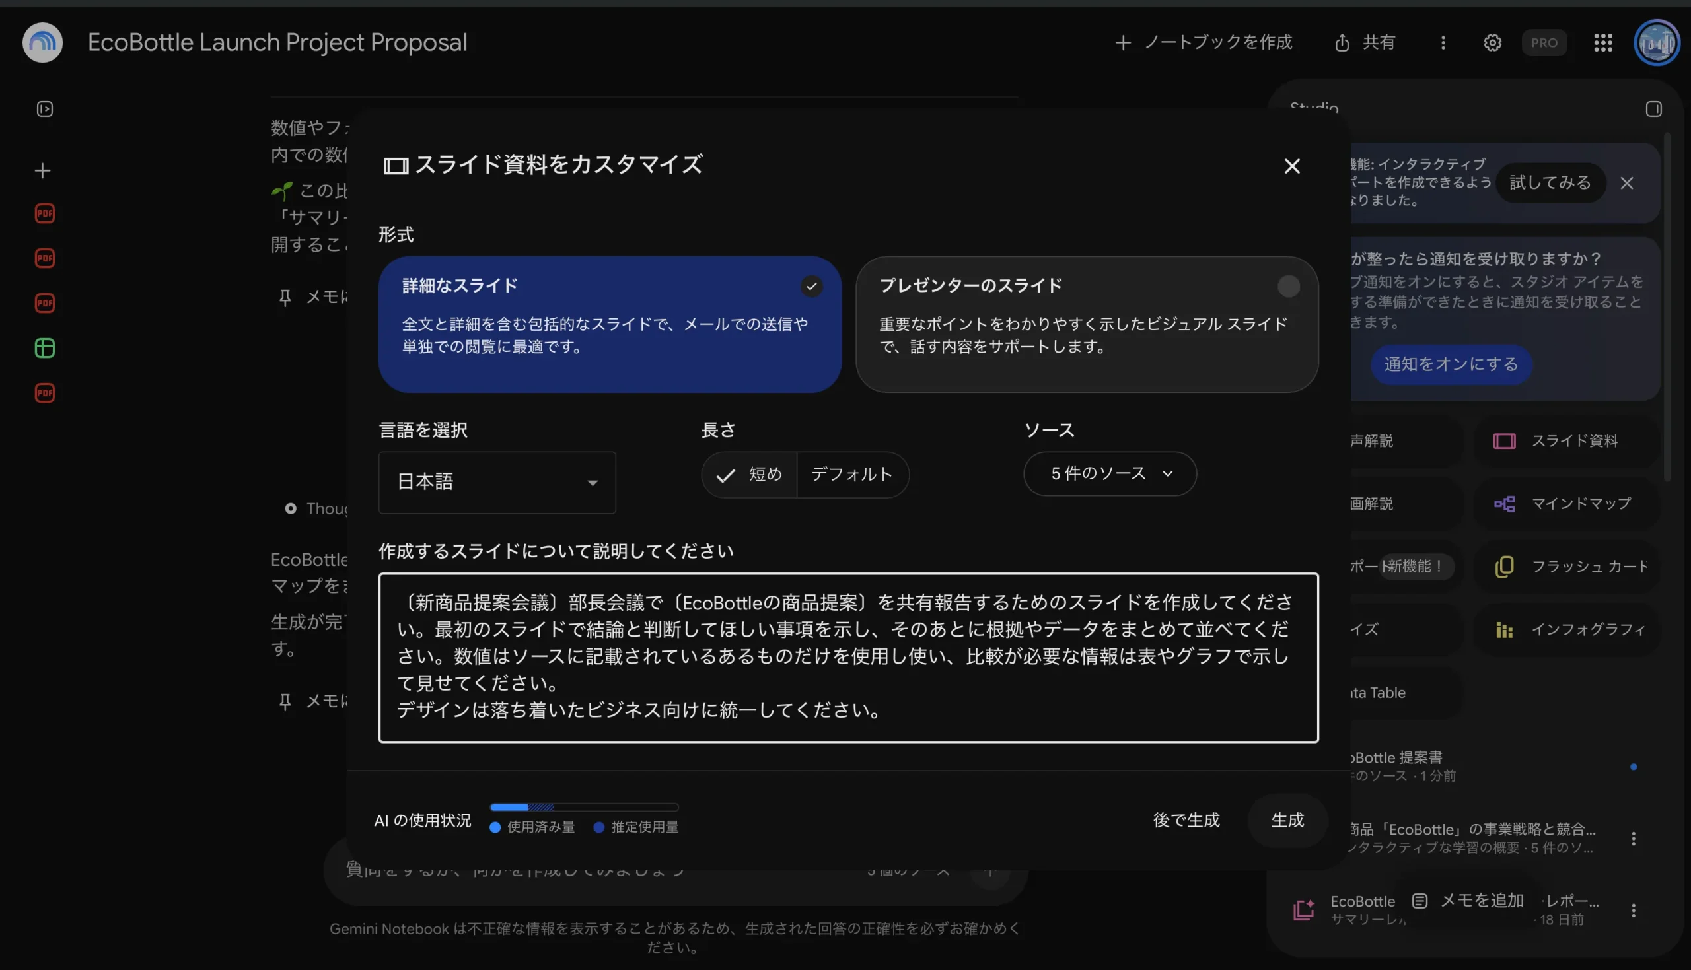
Task: Choose the デフォルト length option
Action: [x=852, y=474]
